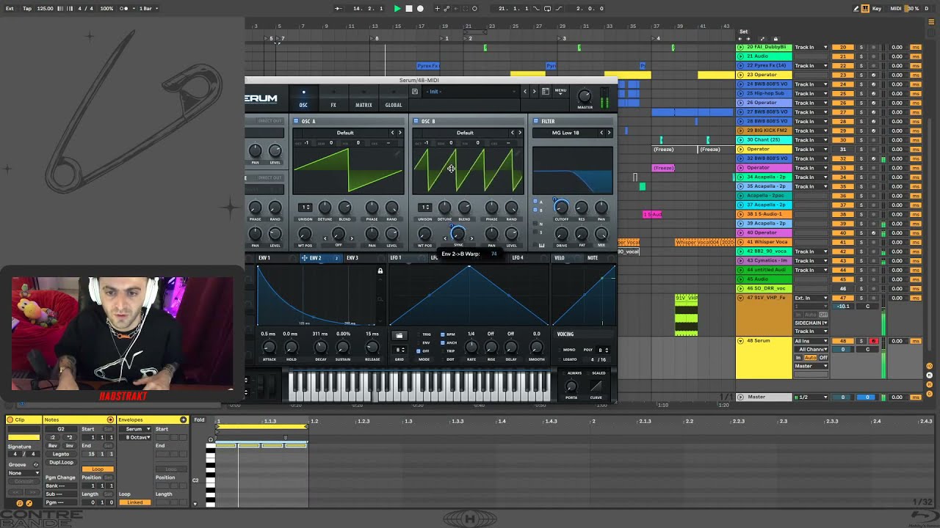This screenshot has width=940, height=528.
Task: Click the Legato button in Notes panel
Action: (x=61, y=454)
